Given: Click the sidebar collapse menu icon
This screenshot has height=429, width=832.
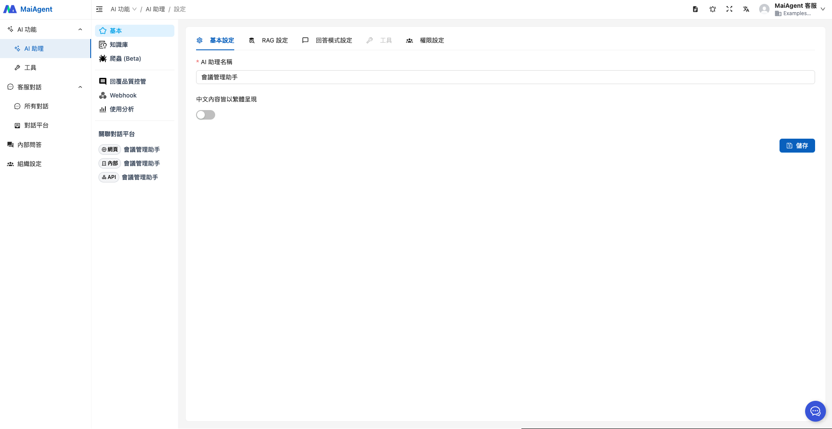Looking at the screenshot, I should 99,9.
